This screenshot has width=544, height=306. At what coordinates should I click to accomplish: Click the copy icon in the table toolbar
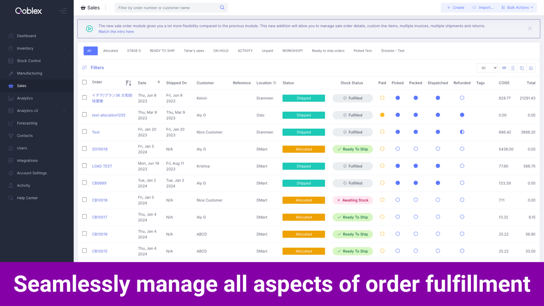click(522, 68)
